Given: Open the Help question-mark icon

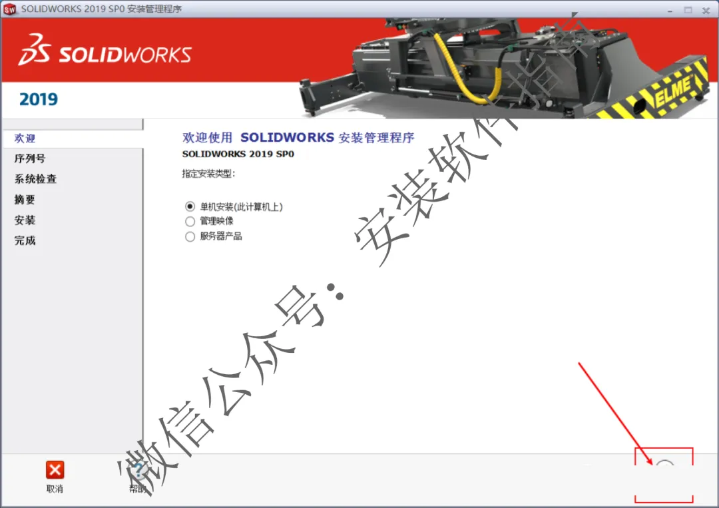Looking at the screenshot, I should click(138, 470).
